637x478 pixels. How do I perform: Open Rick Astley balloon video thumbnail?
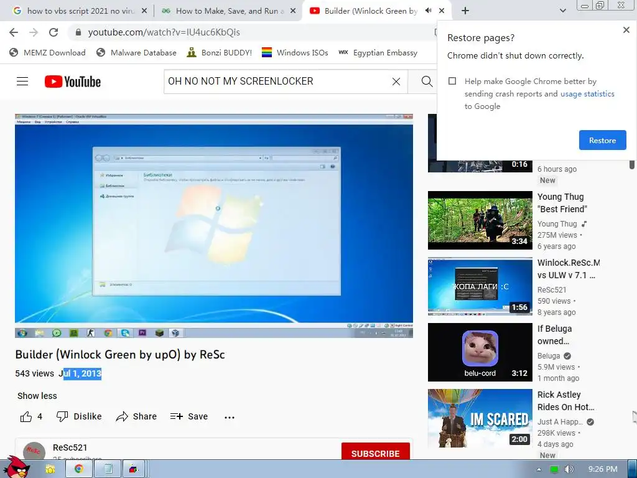pos(480,418)
